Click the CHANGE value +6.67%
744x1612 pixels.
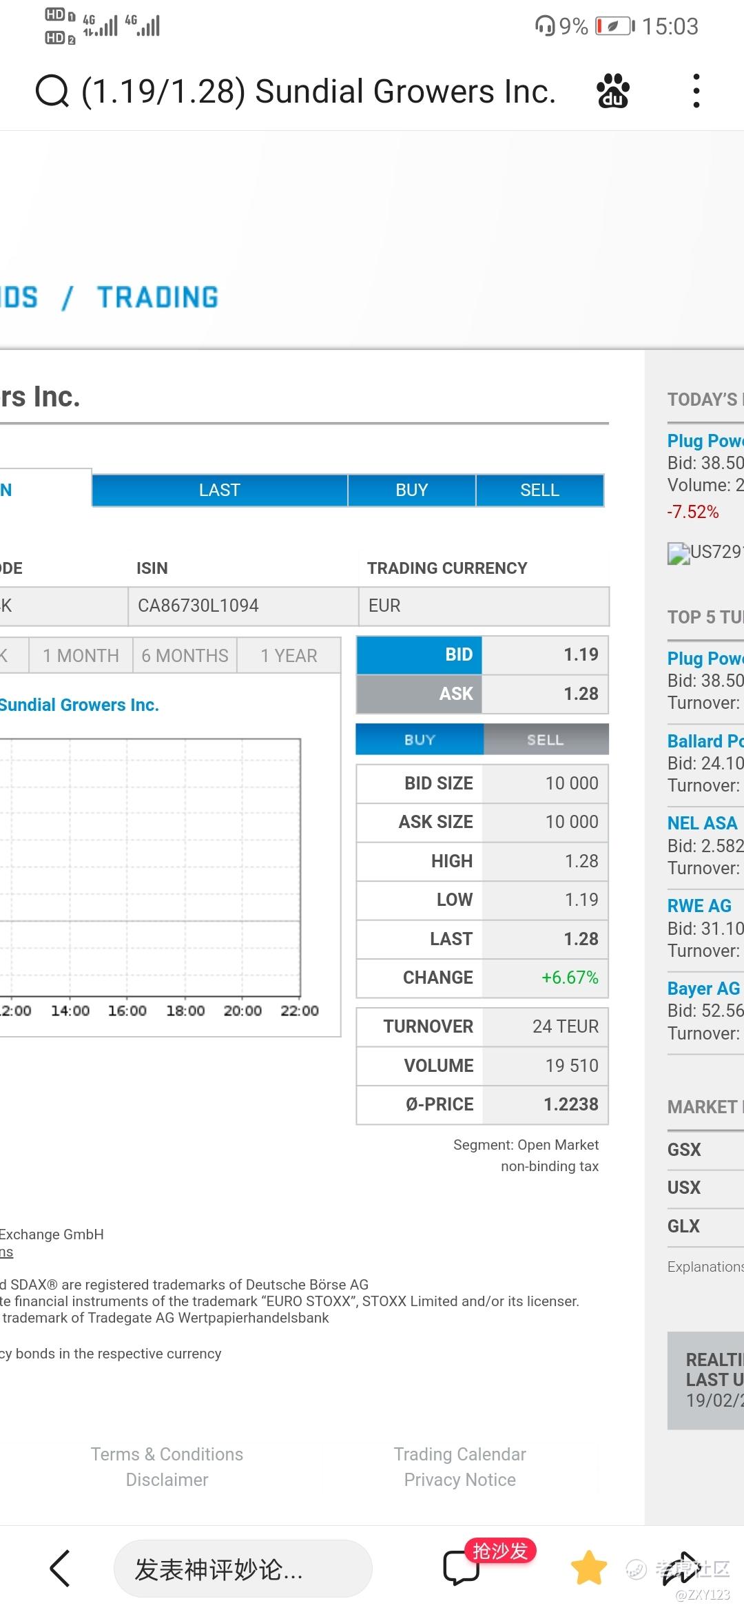tap(570, 978)
